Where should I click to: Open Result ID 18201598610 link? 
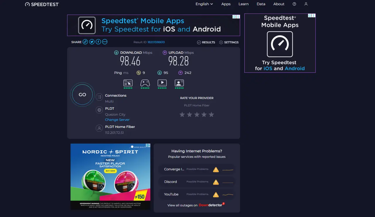coord(156,42)
